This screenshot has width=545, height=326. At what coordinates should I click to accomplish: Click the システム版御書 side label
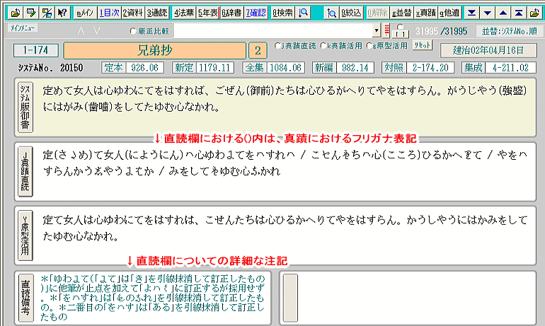point(25,107)
